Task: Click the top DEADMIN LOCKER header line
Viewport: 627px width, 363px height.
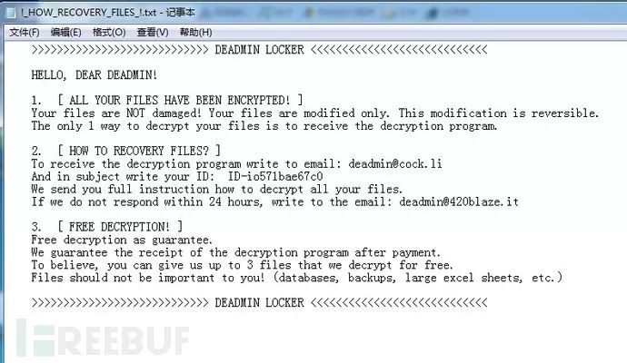Action: pyautogui.click(x=259, y=50)
